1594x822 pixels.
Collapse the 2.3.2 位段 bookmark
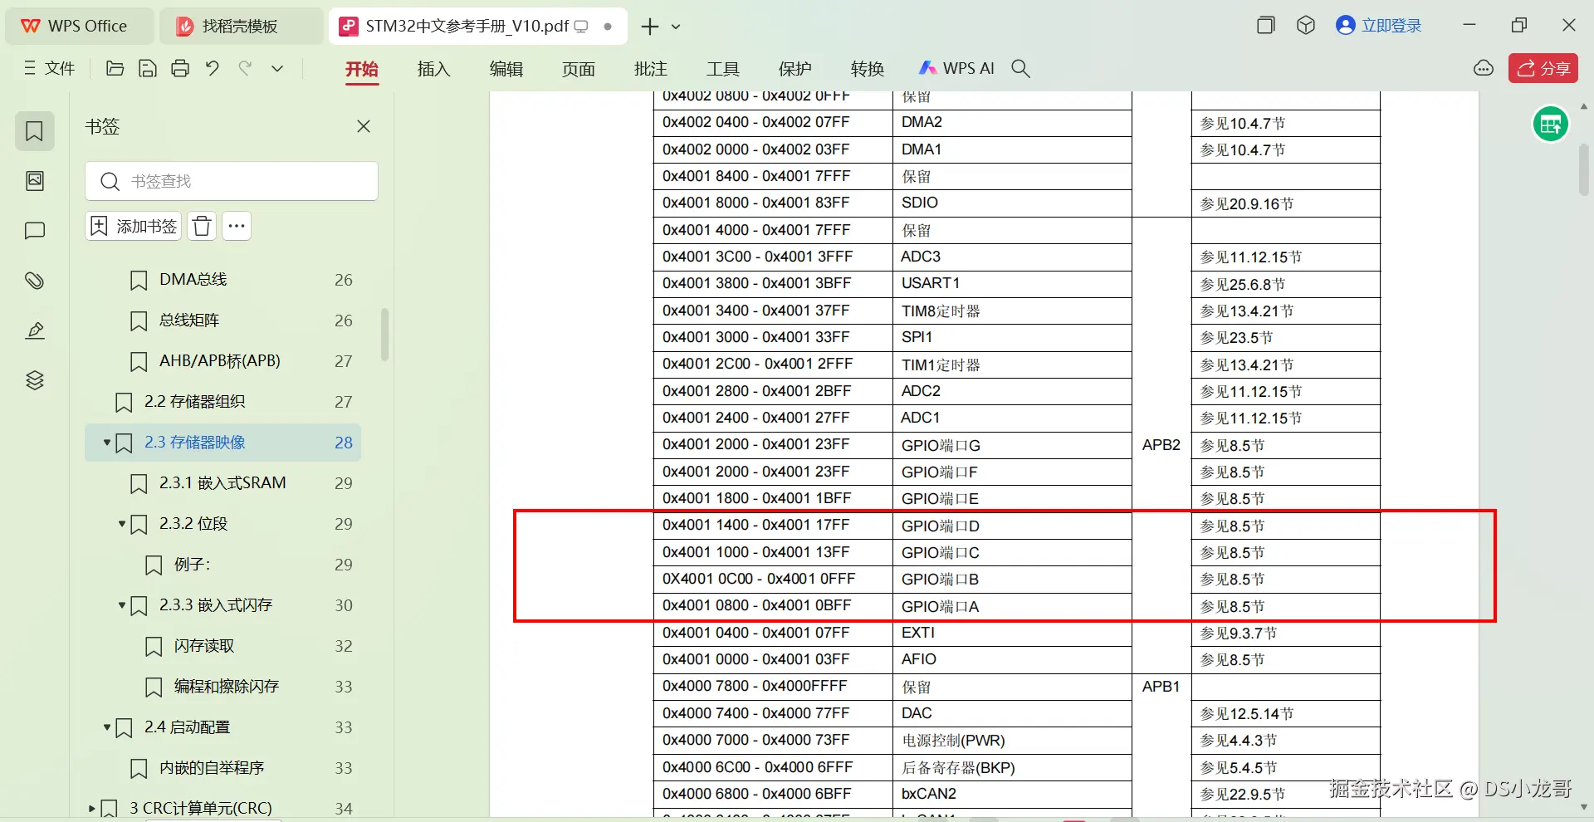pyautogui.click(x=122, y=524)
